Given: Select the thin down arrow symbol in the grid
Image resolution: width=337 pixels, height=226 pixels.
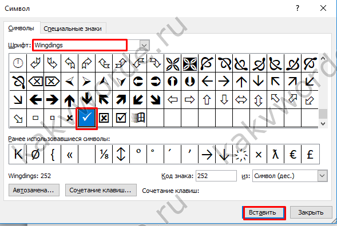Looking at the screenshot, I should 259,82.
